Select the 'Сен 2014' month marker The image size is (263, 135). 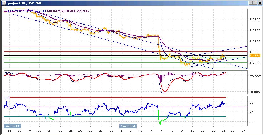128,126
